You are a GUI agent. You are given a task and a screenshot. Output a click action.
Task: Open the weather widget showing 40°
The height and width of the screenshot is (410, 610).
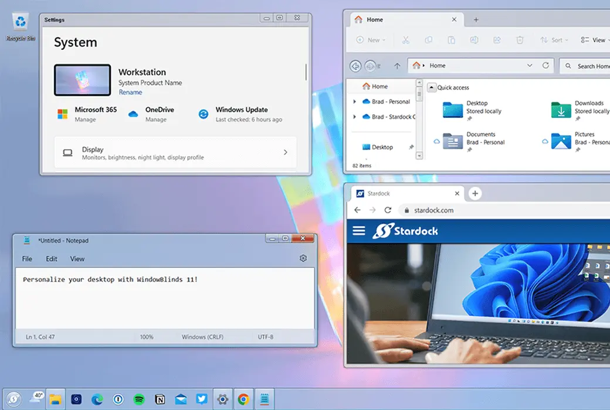tap(36, 398)
